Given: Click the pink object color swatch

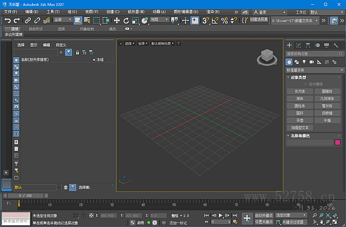Looking at the screenshot, I should pyautogui.click(x=337, y=143).
